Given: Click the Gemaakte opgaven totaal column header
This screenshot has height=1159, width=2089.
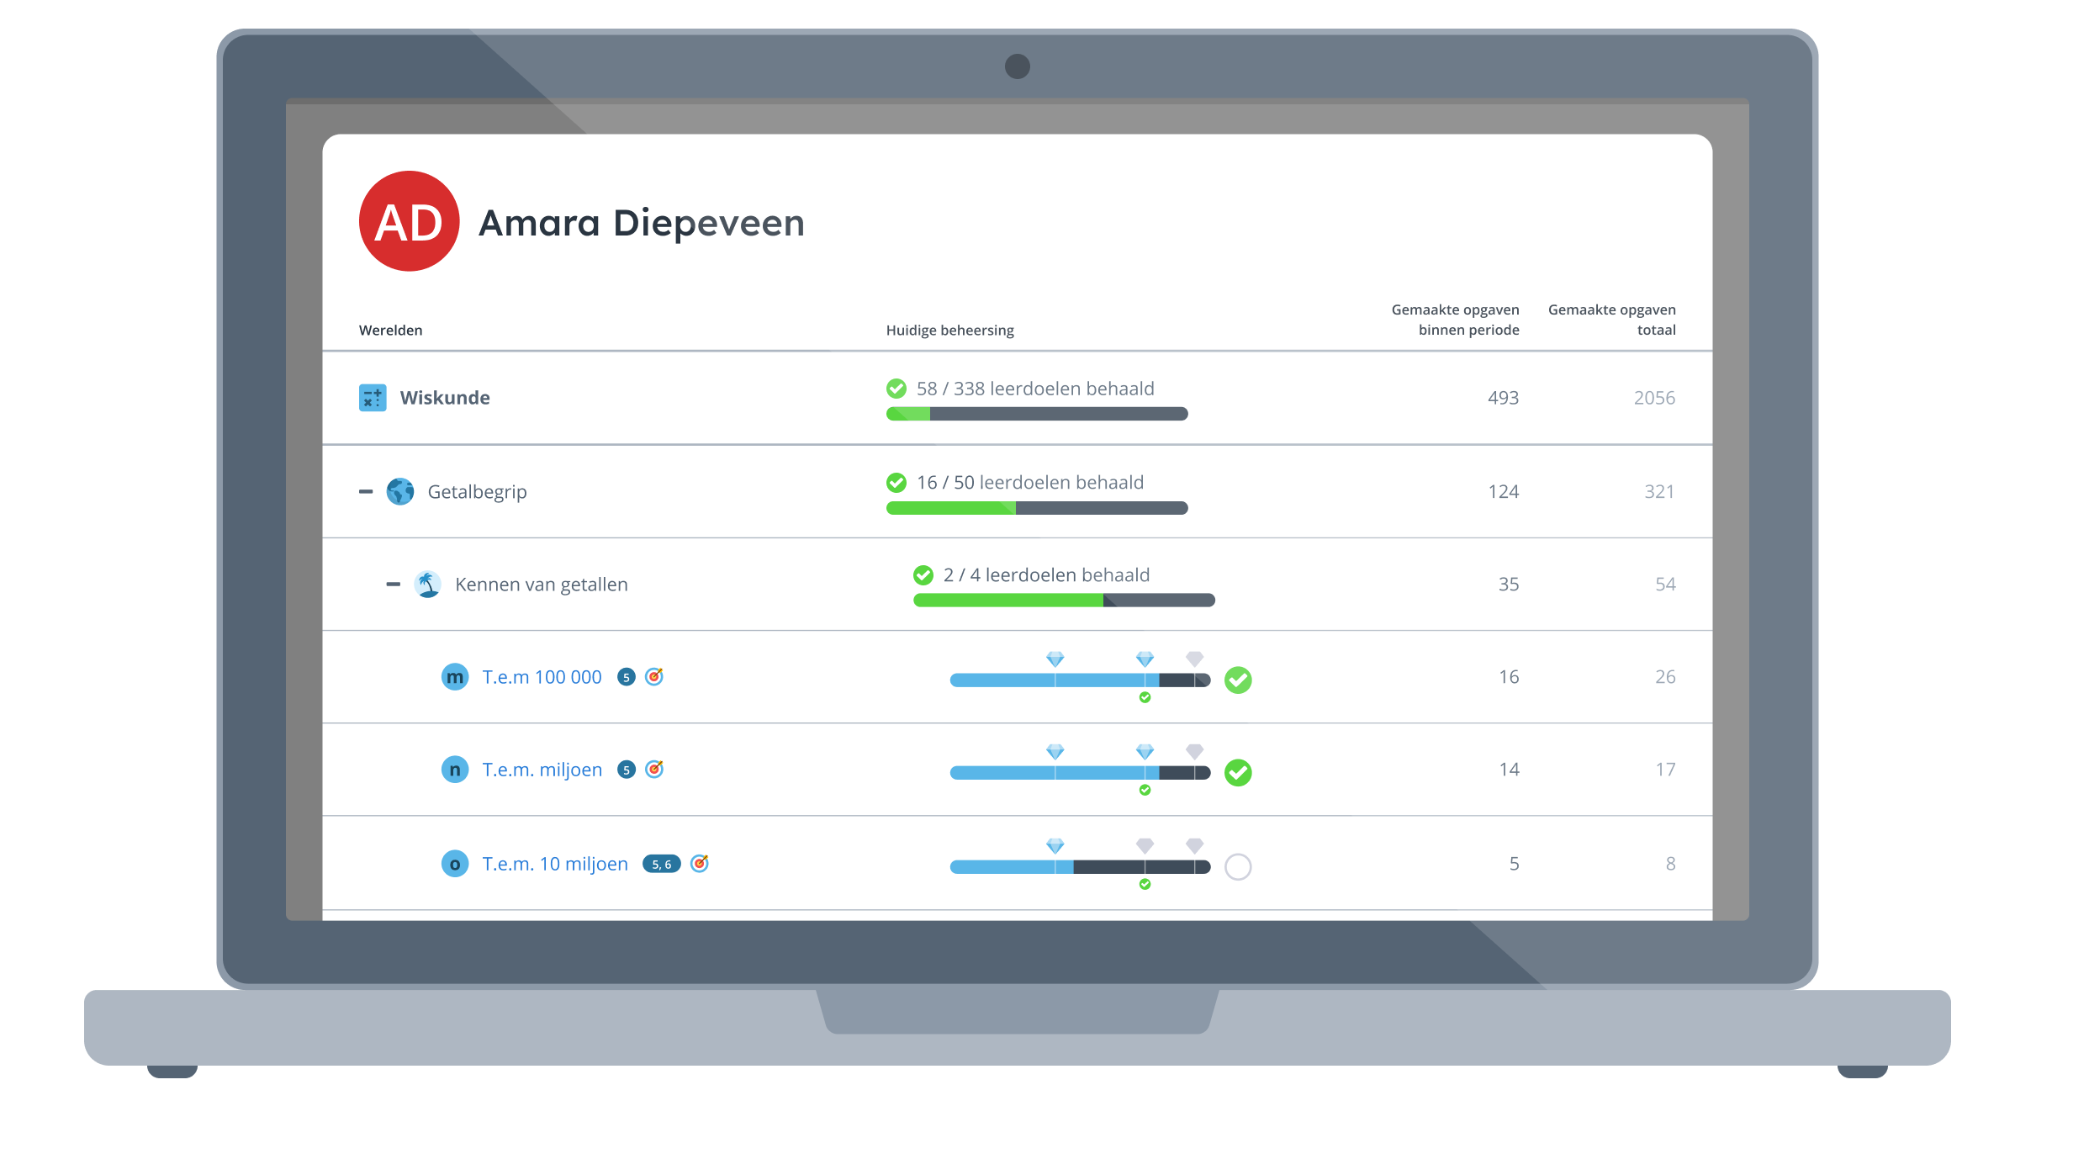Looking at the screenshot, I should pos(1611,320).
